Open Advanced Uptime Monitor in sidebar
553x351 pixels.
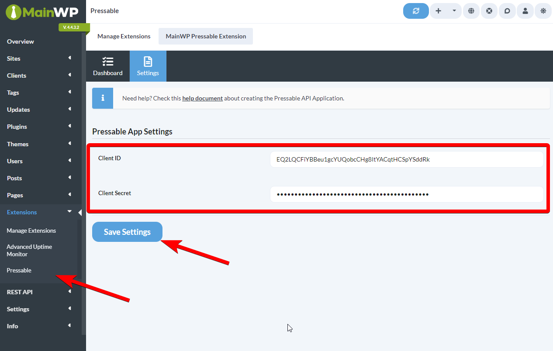pyautogui.click(x=29, y=250)
